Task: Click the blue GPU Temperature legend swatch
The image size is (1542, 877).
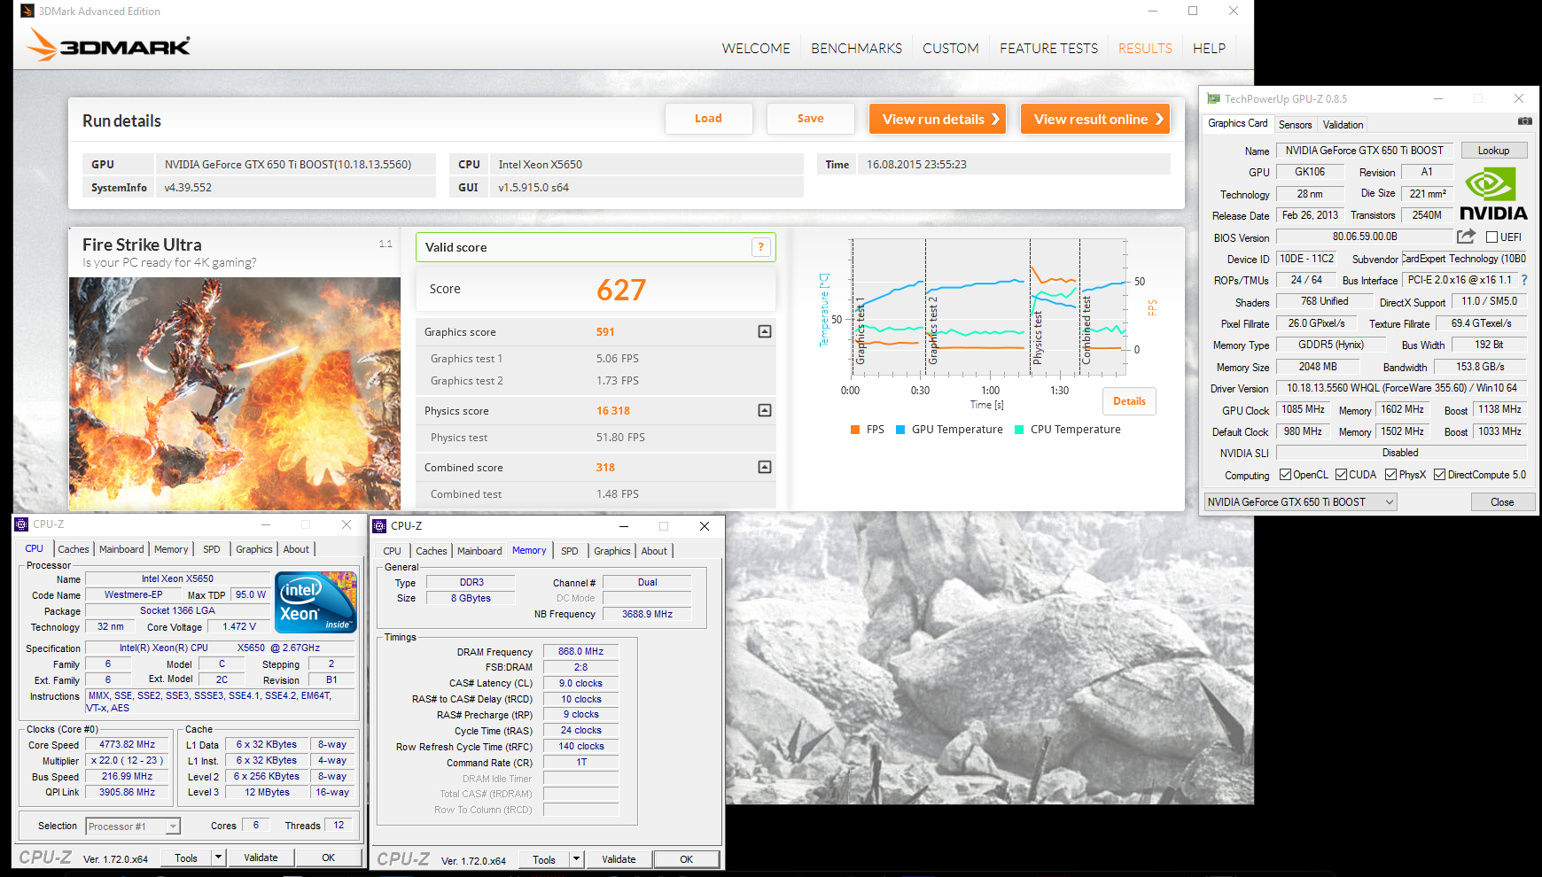Action: point(900,430)
